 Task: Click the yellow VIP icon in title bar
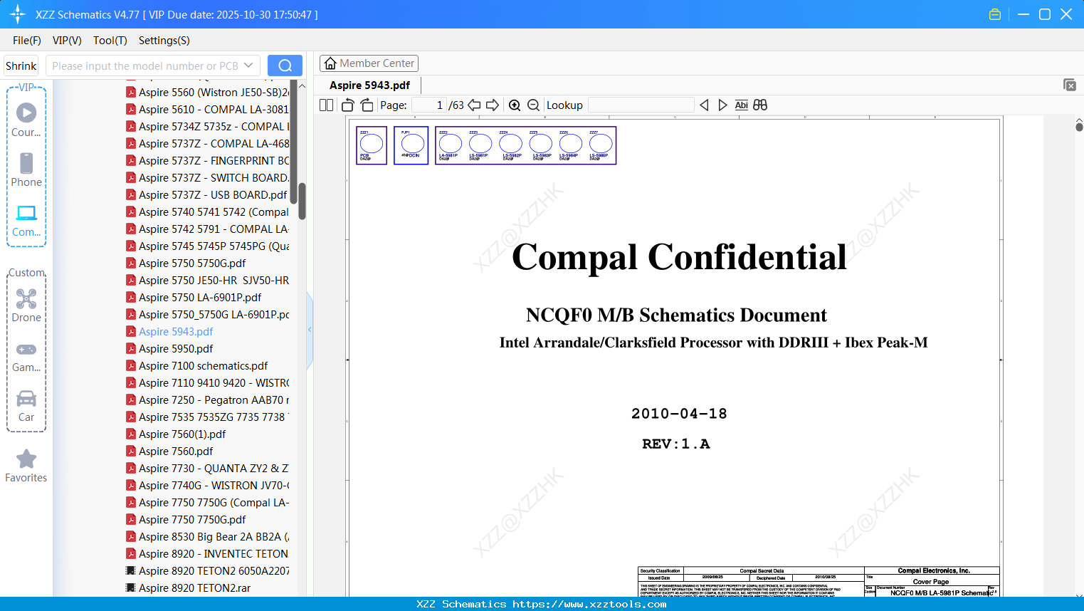[x=995, y=14]
